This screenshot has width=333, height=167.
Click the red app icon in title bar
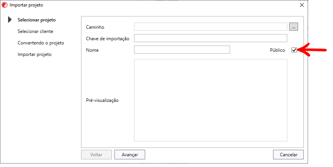(x=5, y=5)
